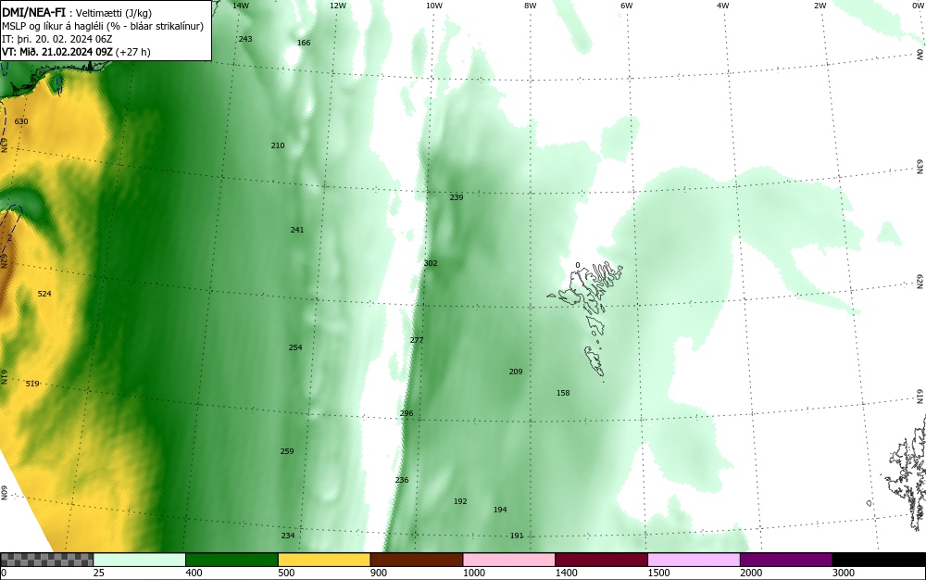Click the 166 value on the map
Viewport: 926px width, 580px height.
pos(304,43)
